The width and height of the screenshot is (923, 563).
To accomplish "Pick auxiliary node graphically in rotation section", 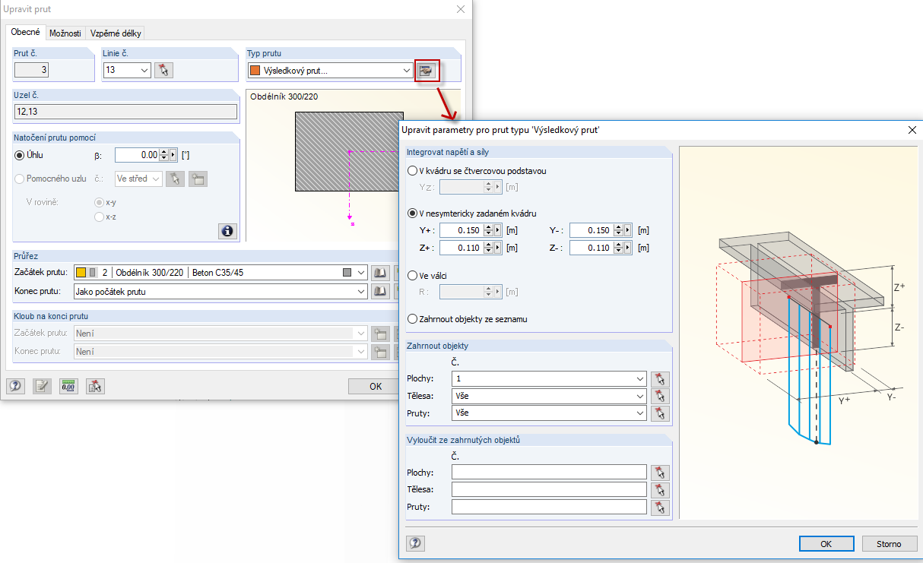I will 175,179.
